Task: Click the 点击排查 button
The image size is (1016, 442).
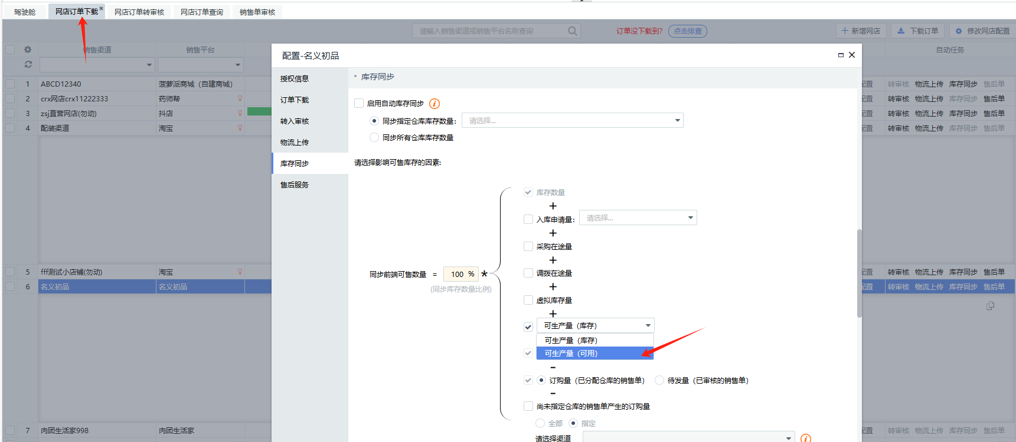Action: coord(687,31)
